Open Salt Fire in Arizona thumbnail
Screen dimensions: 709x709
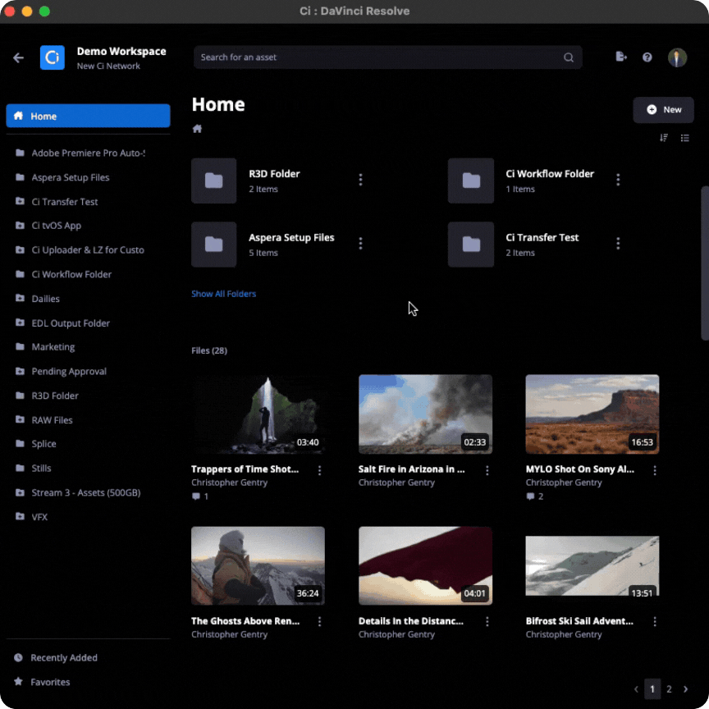click(x=425, y=414)
